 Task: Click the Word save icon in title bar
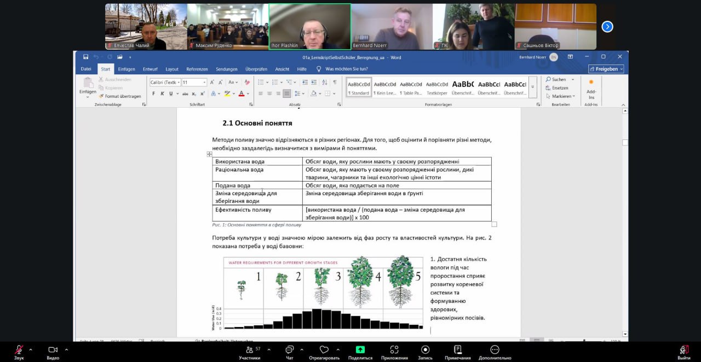[85, 57]
